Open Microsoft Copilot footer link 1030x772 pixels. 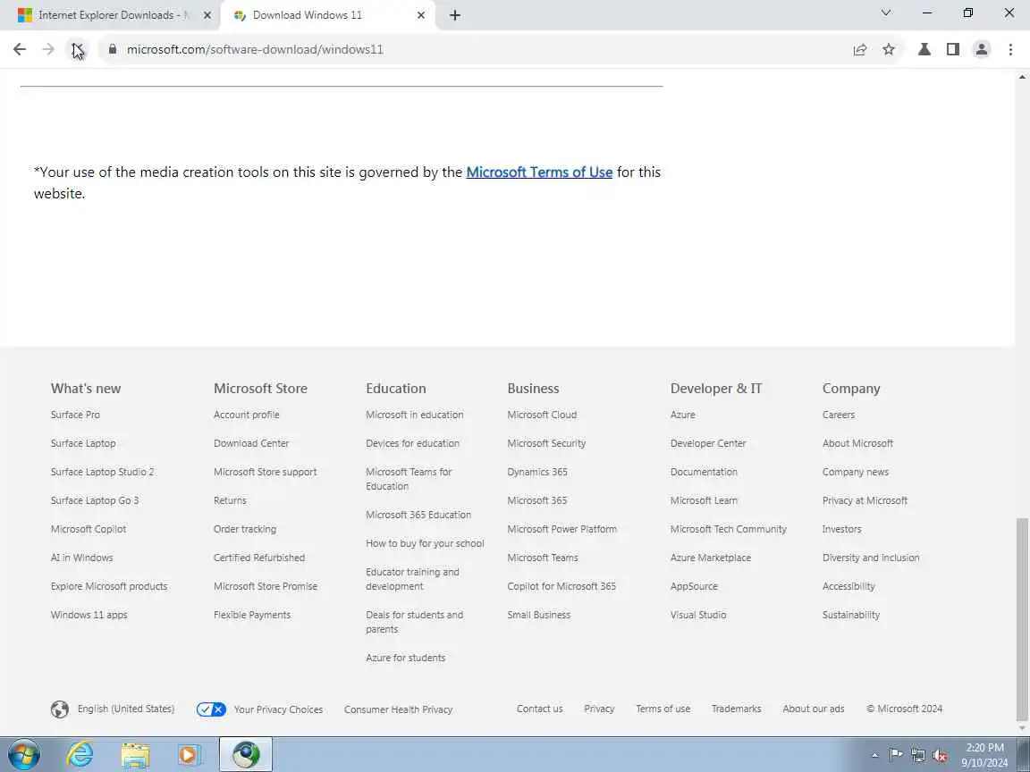[89, 529]
